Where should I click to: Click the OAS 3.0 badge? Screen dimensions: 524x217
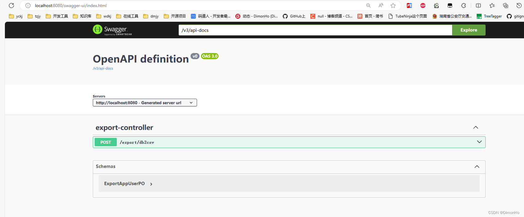coord(210,56)
